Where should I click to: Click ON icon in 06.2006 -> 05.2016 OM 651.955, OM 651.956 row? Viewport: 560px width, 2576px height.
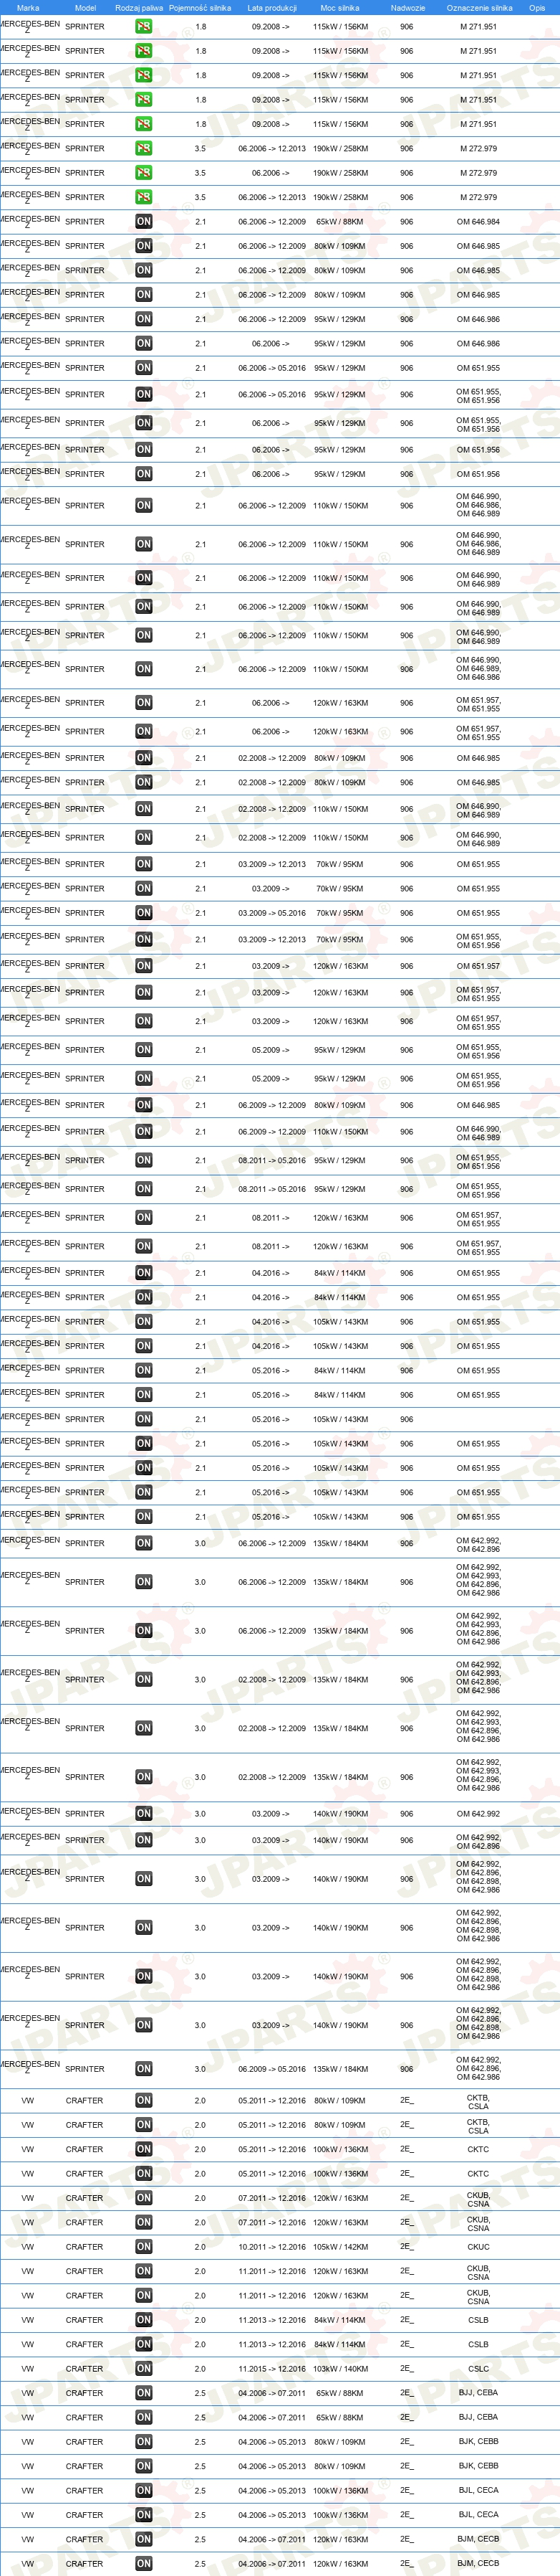[144, 395]
